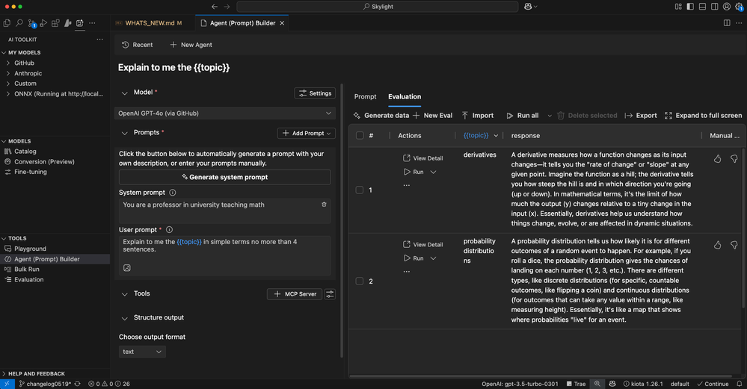Collapse the Structure output section
The image size is (747, 389).
click(x=124, y=317)
